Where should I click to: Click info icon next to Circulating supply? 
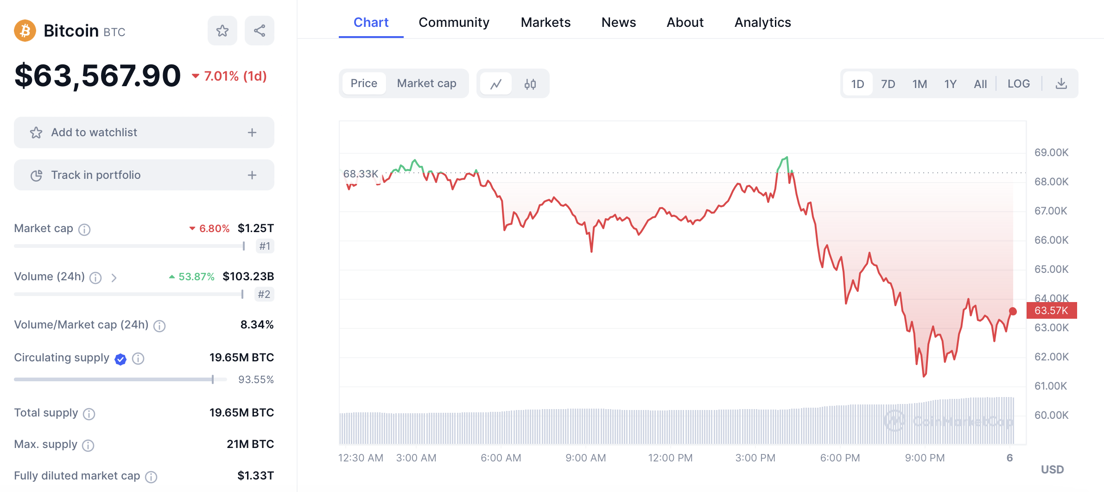click(x=138, y=359)
